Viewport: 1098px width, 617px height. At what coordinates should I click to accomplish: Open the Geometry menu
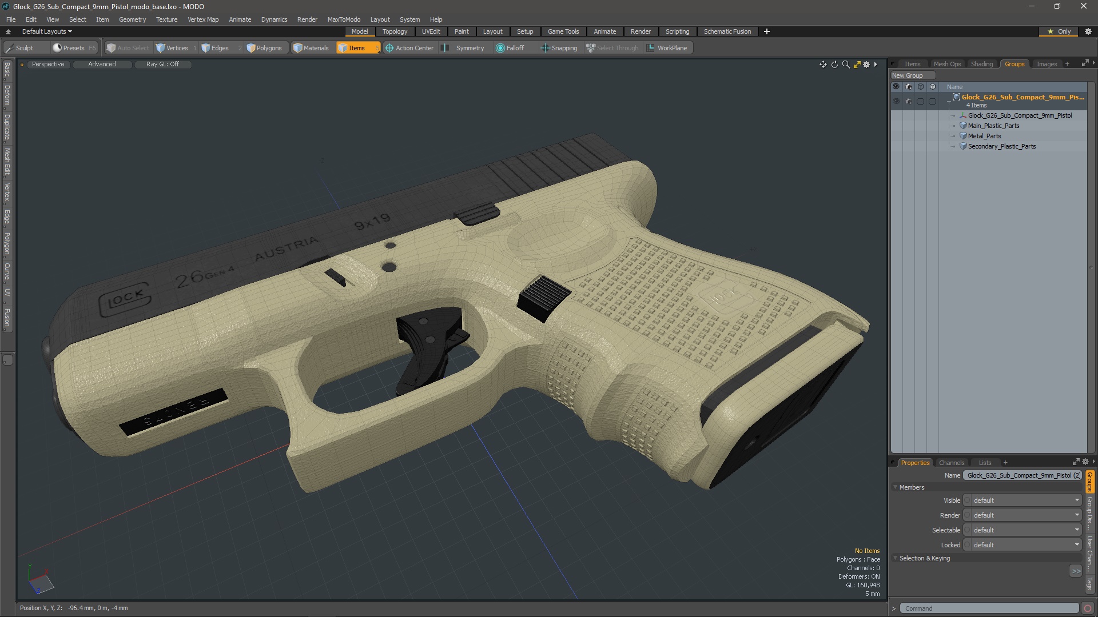point(132,19)
